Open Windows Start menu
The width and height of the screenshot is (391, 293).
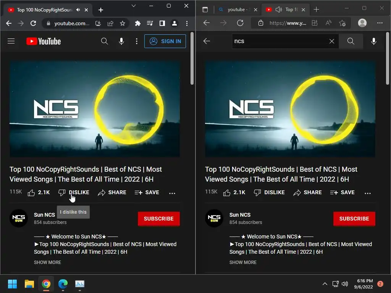point(12,284)
